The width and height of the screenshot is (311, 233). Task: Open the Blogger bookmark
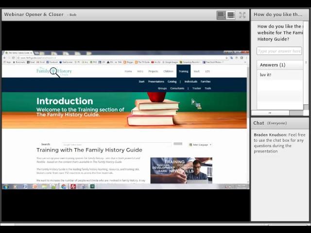128,62
